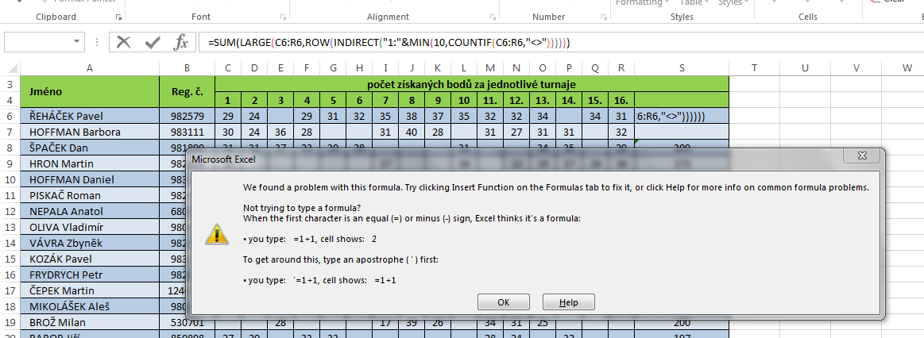Select column V header
This screenshot has width=924, height=338.
[856, 68]
